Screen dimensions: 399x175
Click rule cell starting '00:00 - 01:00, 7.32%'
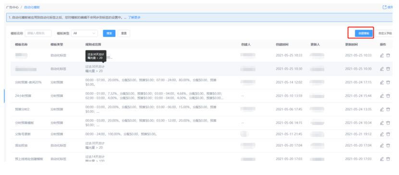point(154,96)
